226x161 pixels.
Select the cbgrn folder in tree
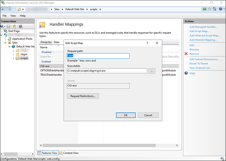click(x=24, y=54)
